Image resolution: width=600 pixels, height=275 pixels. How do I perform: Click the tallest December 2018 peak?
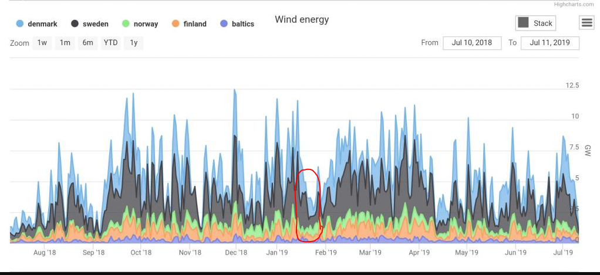coord(234,91)
